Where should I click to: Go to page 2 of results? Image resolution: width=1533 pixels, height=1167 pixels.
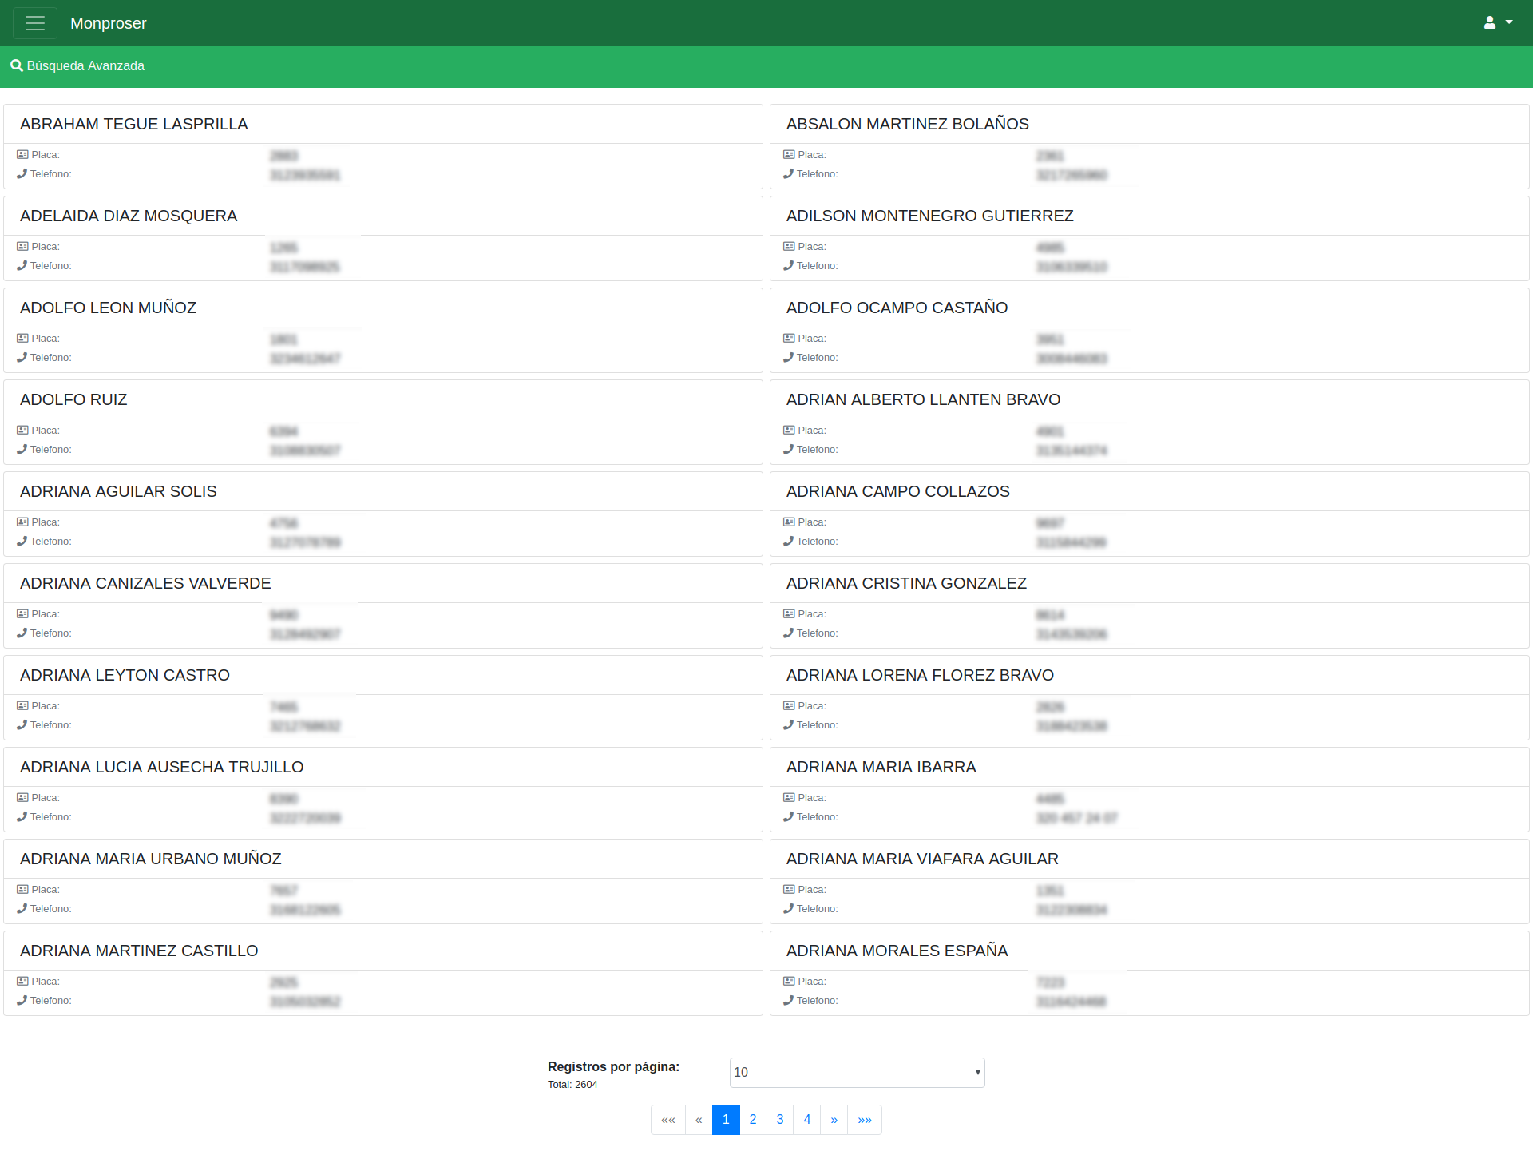753,1120
